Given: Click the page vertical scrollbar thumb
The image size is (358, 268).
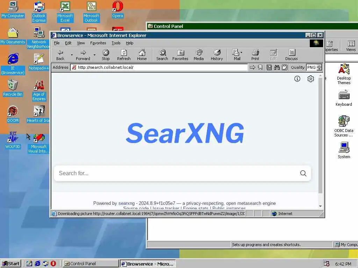Looking at the screenshot, I should [x=320, y=135].
